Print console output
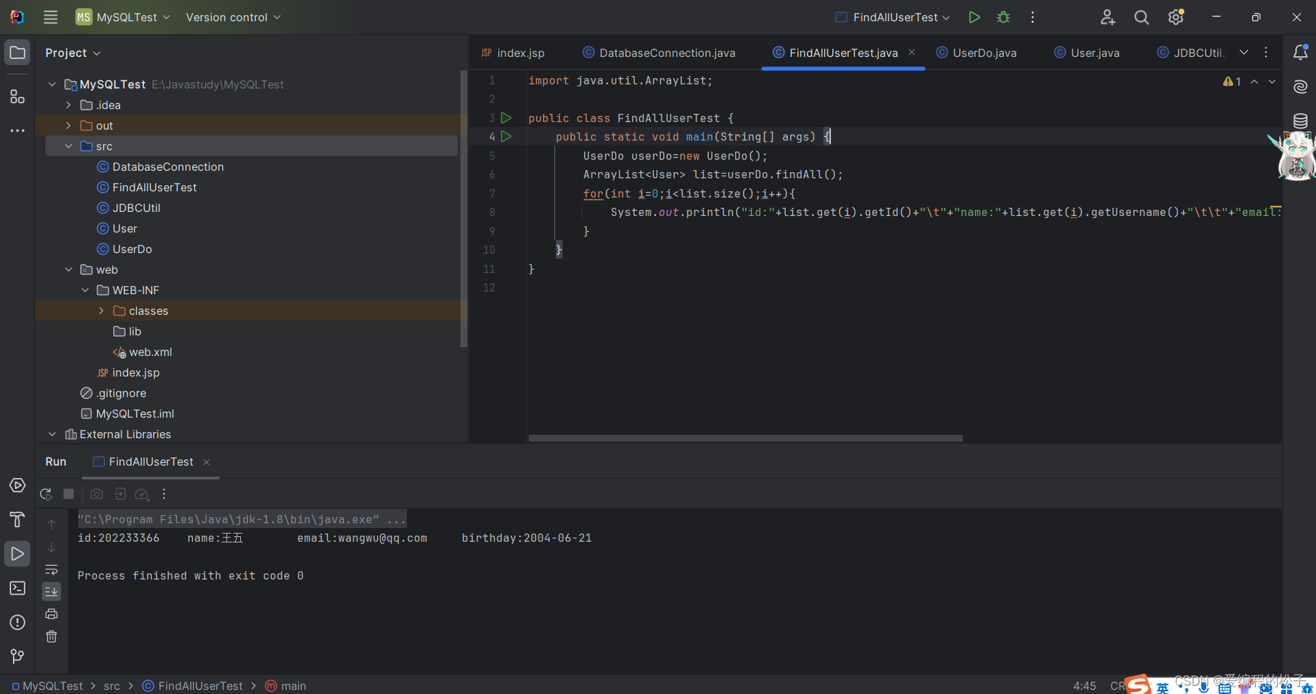This screenshot has width=1316, height=694. (51, 614)
